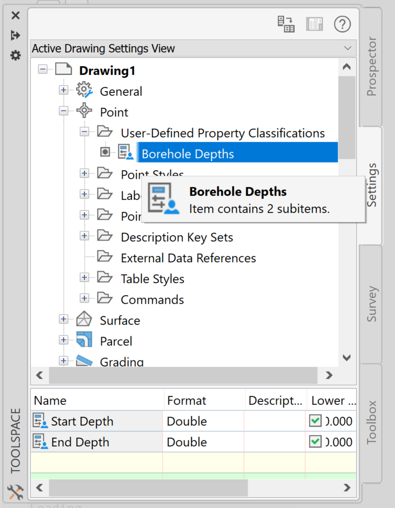Click tree view horizontal scroll left arrow
This screenshot has height=508, width=395.
pos(39,375)
